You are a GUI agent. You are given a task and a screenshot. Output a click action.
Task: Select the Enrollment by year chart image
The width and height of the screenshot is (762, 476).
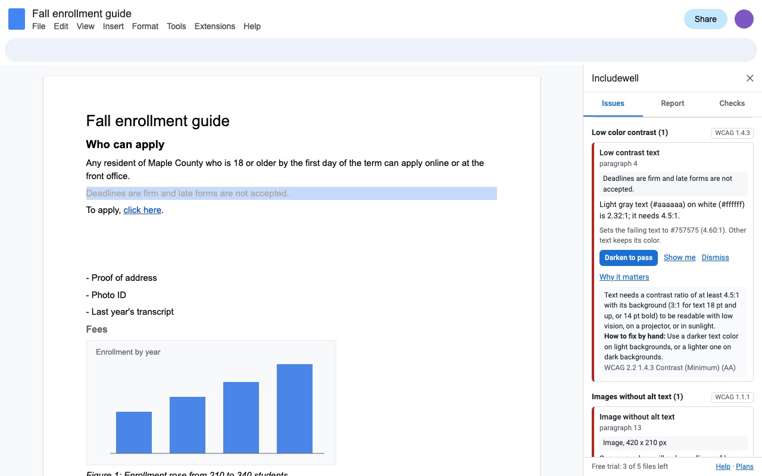[x=211, y=403]
